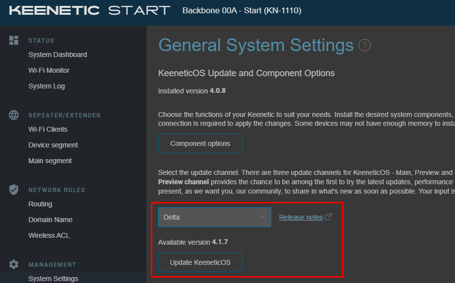Click the Component options button
The image size is (455, 283).
point(200,143)
